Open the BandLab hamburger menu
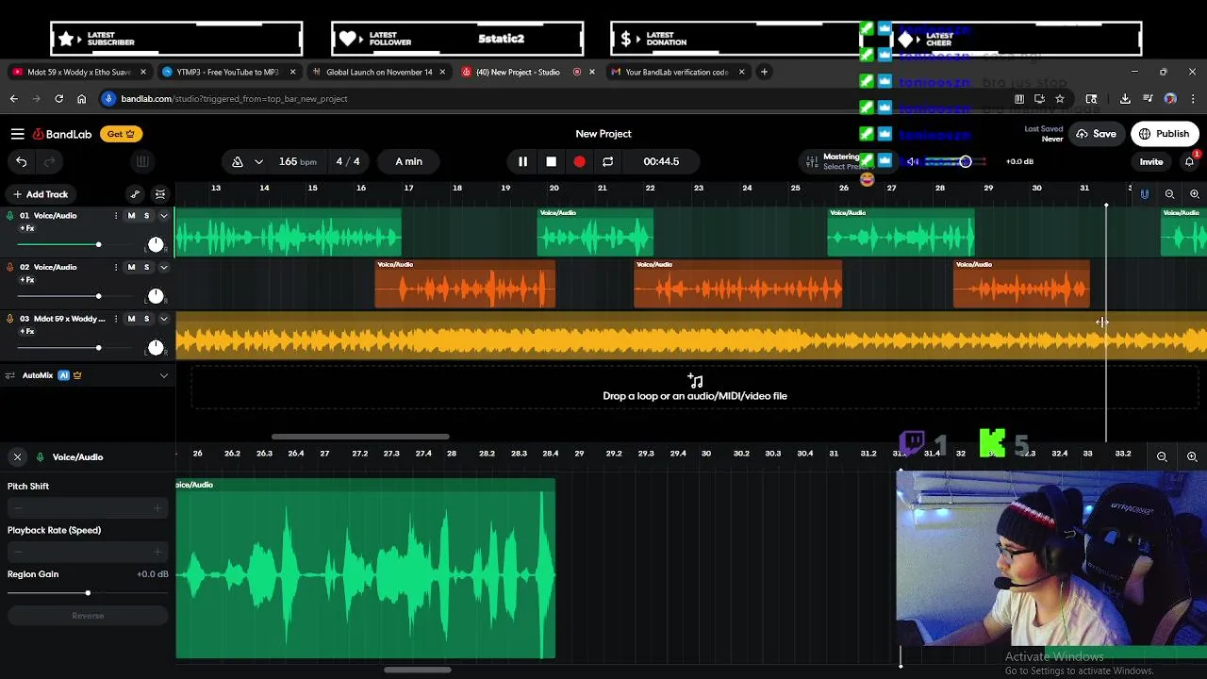Image resolution: width=1207 pixels, height=679 pixels. (x=17, y=134)
